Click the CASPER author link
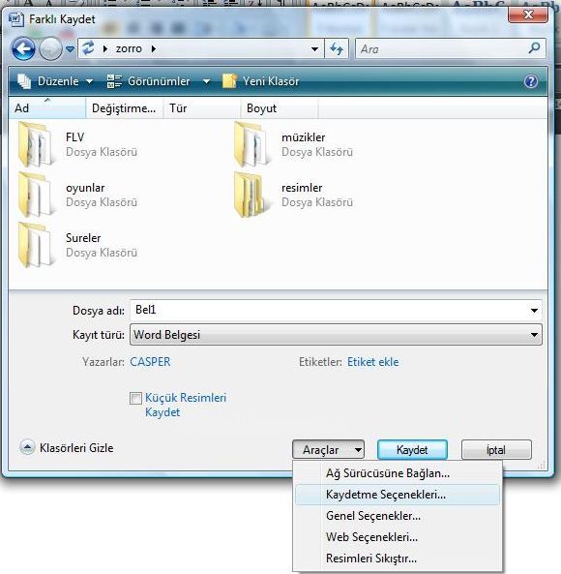 pyautogui.click(x=150, y=362)
